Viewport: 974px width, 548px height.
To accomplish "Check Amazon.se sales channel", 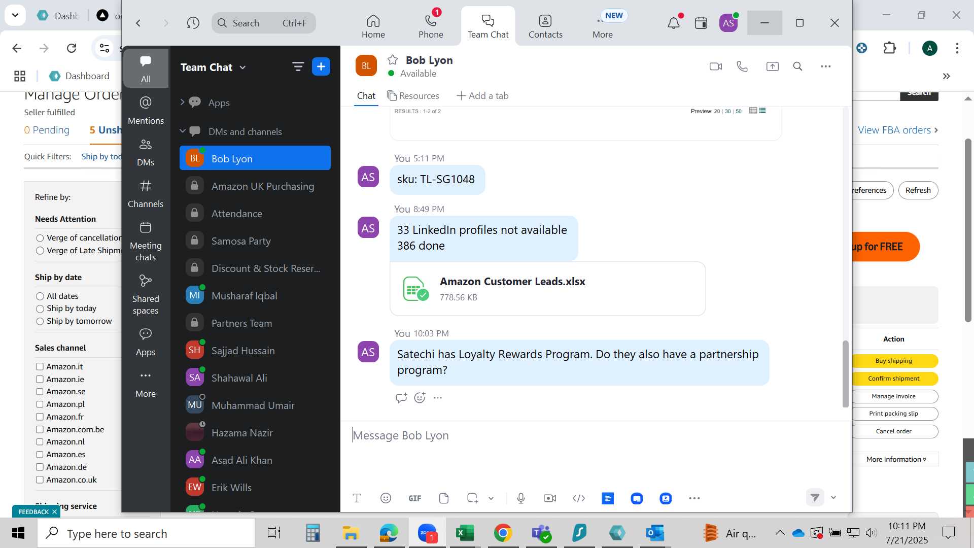I will (x=40, y=392).
